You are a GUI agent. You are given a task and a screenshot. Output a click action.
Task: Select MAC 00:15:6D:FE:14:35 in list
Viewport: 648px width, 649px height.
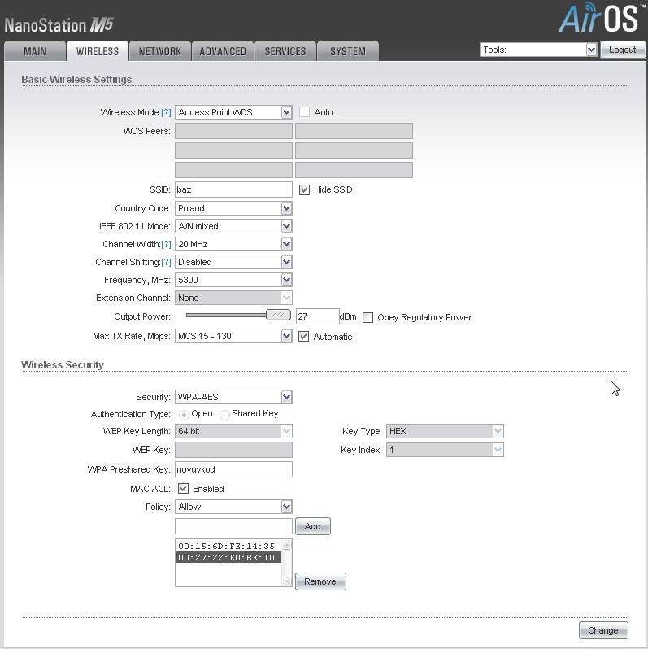[228, 546]
